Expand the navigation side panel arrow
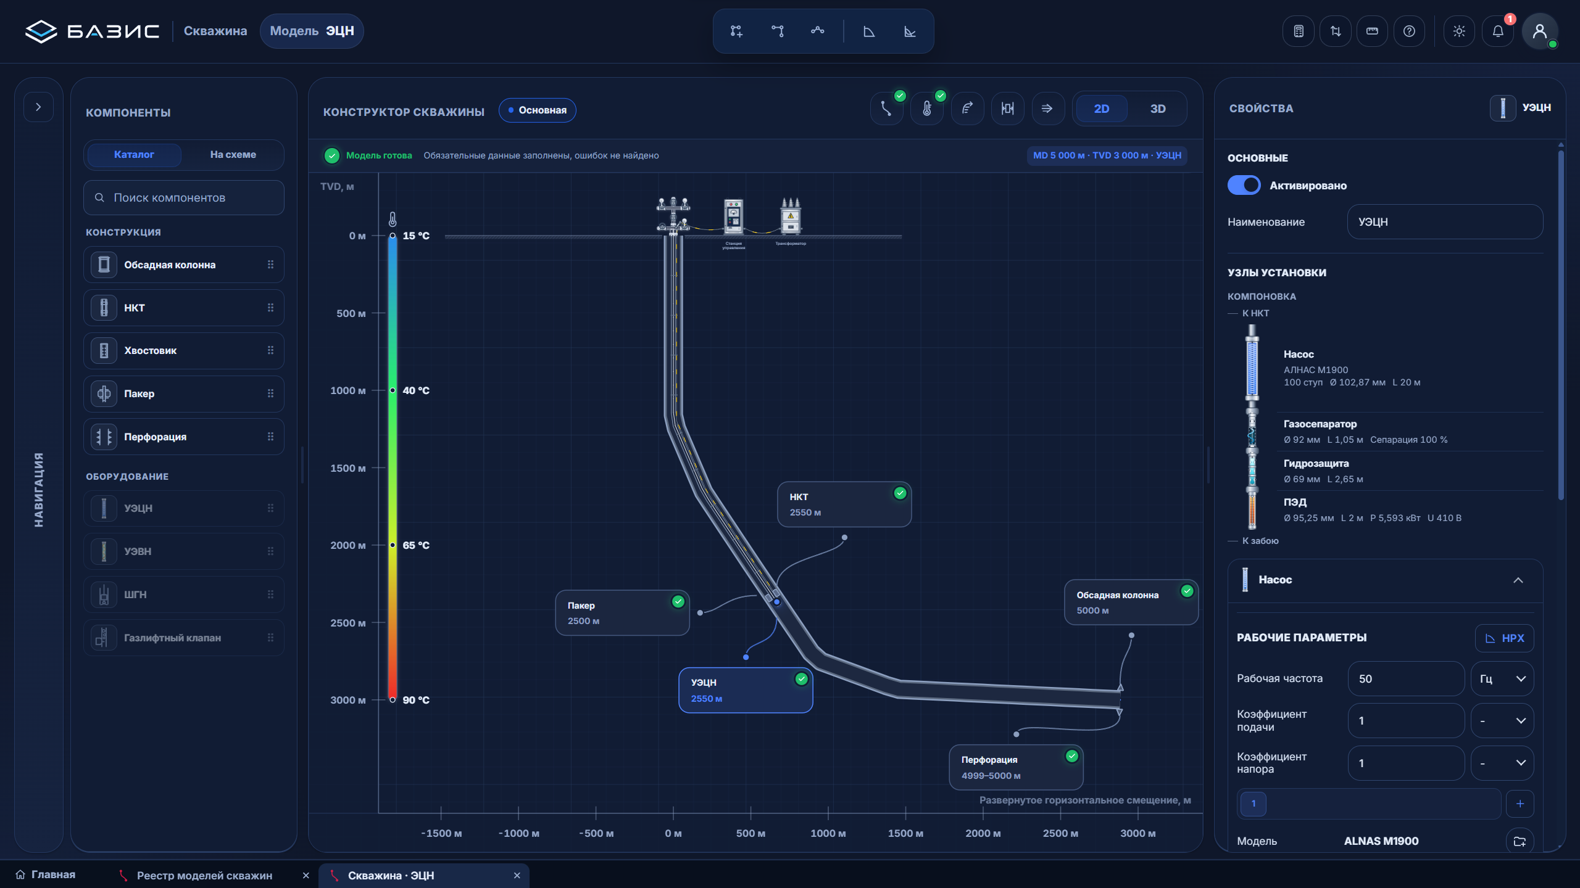 pos(38,107)
